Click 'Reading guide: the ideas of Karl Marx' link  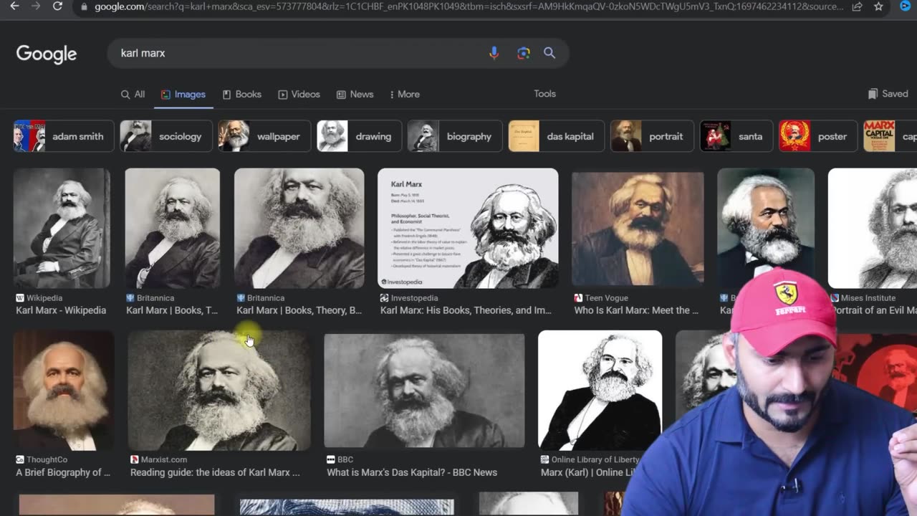pyautogui.click(x=215, y=472)
